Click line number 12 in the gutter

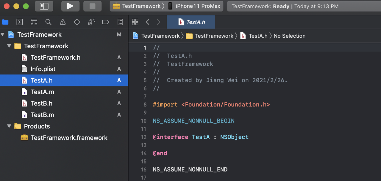click(144, 137)
